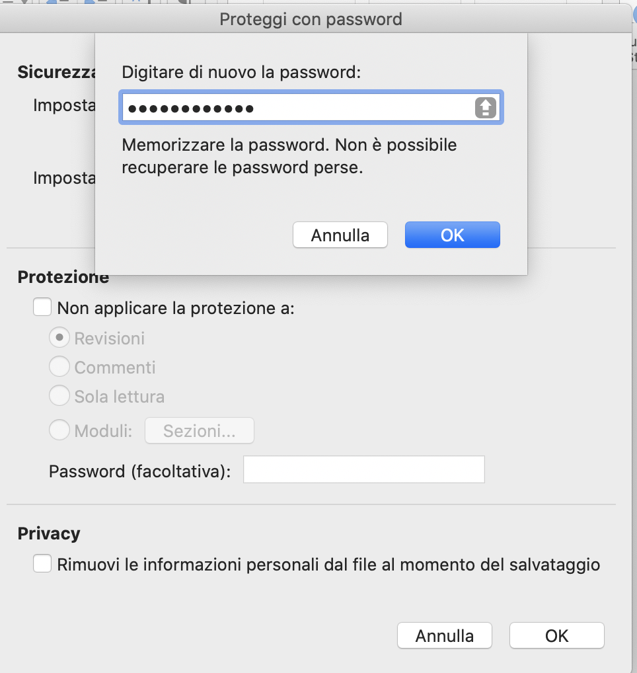
Task: Click Annulla in the password confirmation sheet
Action: pyautogui.click(x=340, y=235)
